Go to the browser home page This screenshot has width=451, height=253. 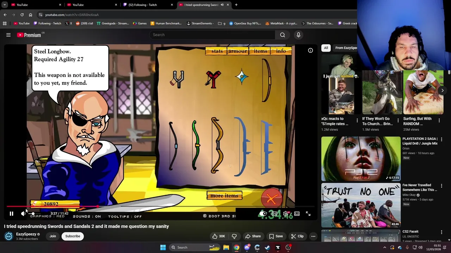(30, 15)
